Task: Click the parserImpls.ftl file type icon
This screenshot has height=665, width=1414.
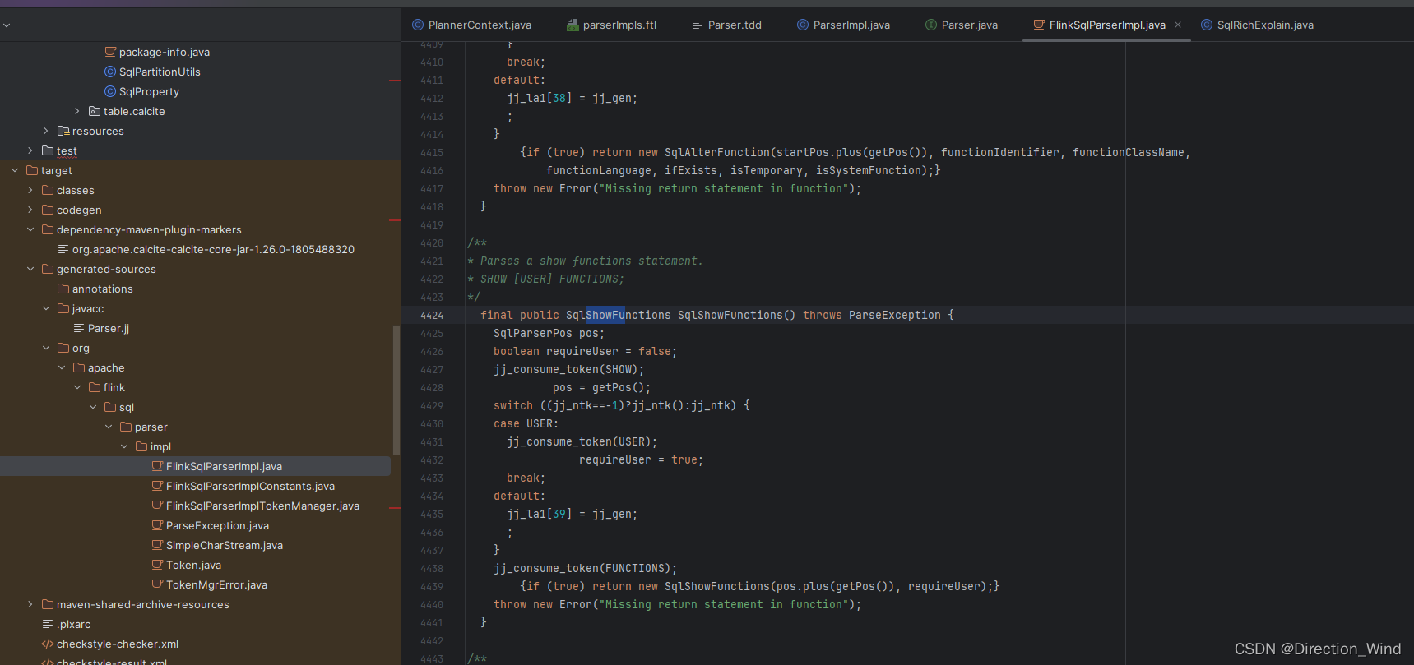Action: [573, 25]
